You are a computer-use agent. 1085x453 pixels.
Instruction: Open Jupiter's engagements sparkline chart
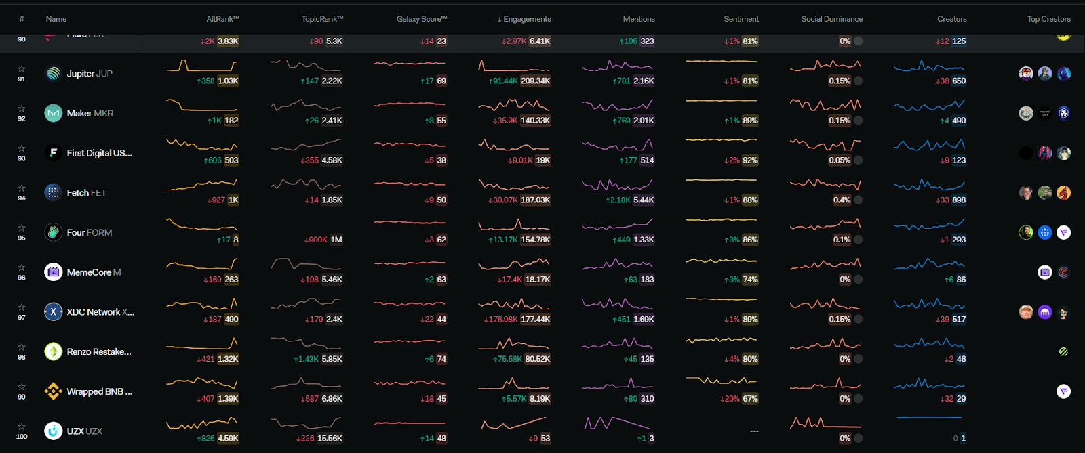514,66
